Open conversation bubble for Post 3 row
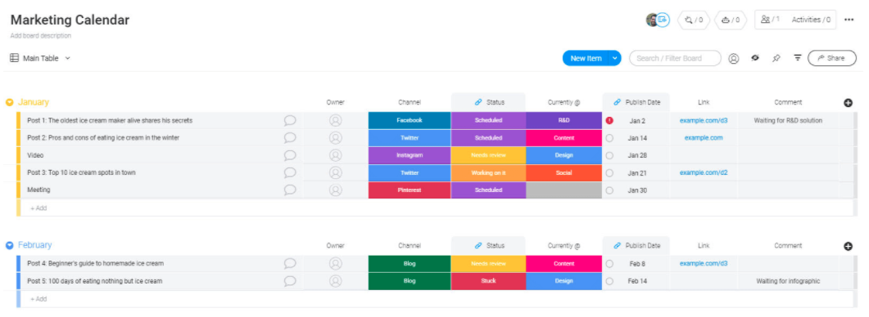This screenshot has height=317, width=869. click(x=290, y=172)
